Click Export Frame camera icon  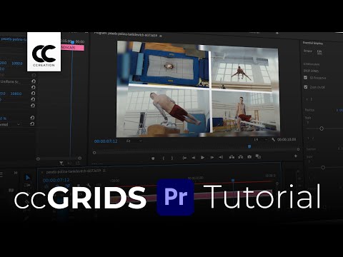(249, 157)
